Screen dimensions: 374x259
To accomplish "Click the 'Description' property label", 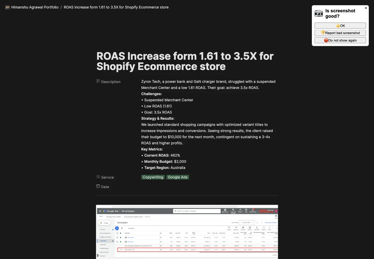I will click(111, 82).
